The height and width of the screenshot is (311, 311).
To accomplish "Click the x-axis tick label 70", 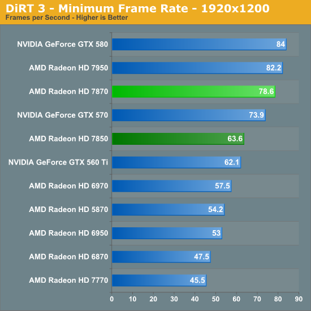I will (x=257, y=299).
